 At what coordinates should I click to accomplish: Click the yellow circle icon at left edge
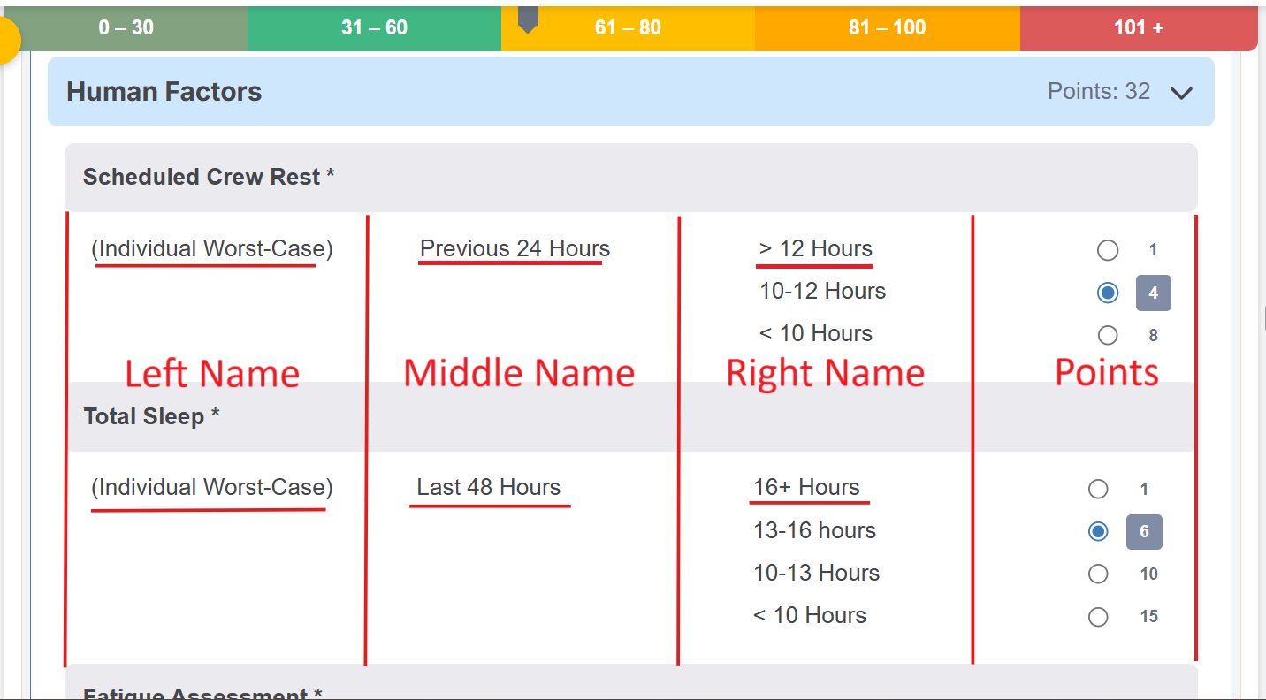pyautogui.click(x=7, y=42)
